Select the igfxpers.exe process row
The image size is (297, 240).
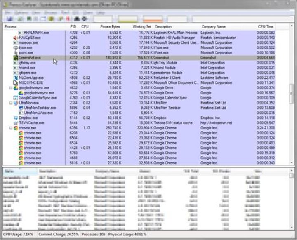pos(139,73)
